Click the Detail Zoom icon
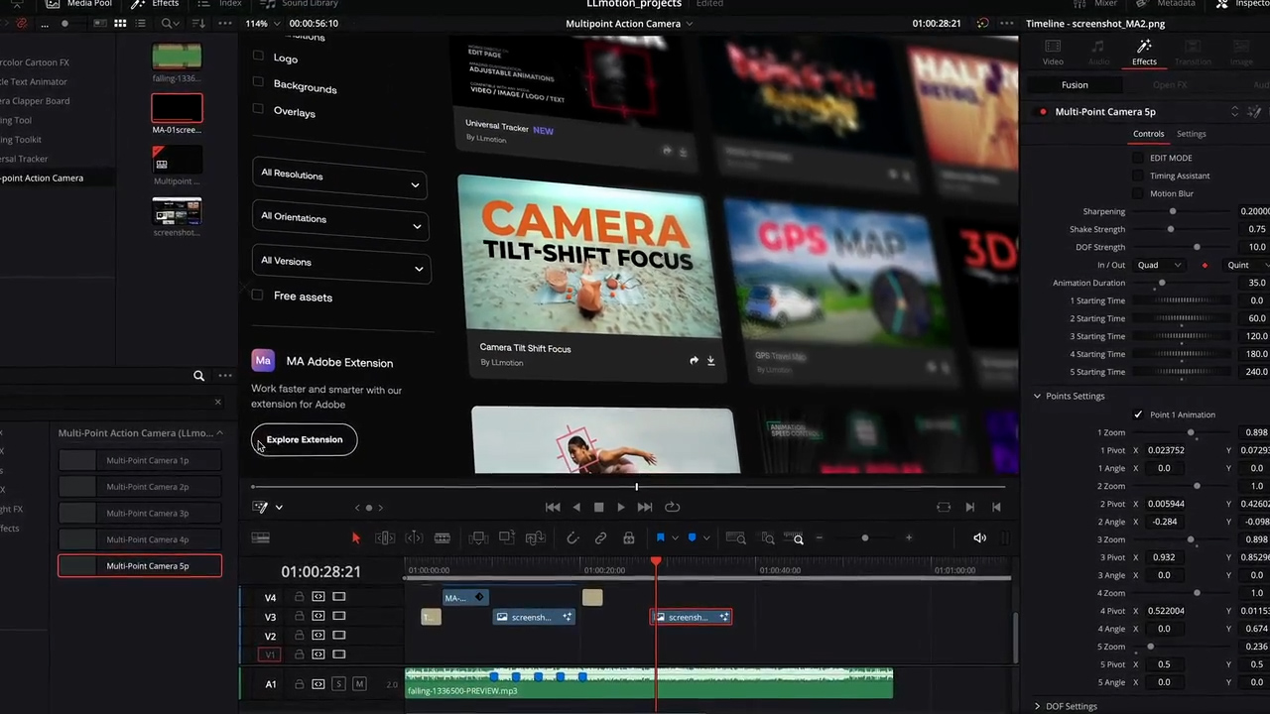This screenshot has width=1270, height=714. point(768,537)
